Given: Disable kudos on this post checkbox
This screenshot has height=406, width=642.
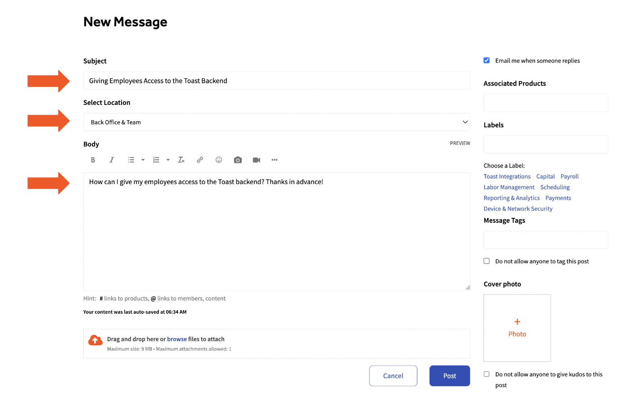Looking at the screenshot, I should coord(487,374).
